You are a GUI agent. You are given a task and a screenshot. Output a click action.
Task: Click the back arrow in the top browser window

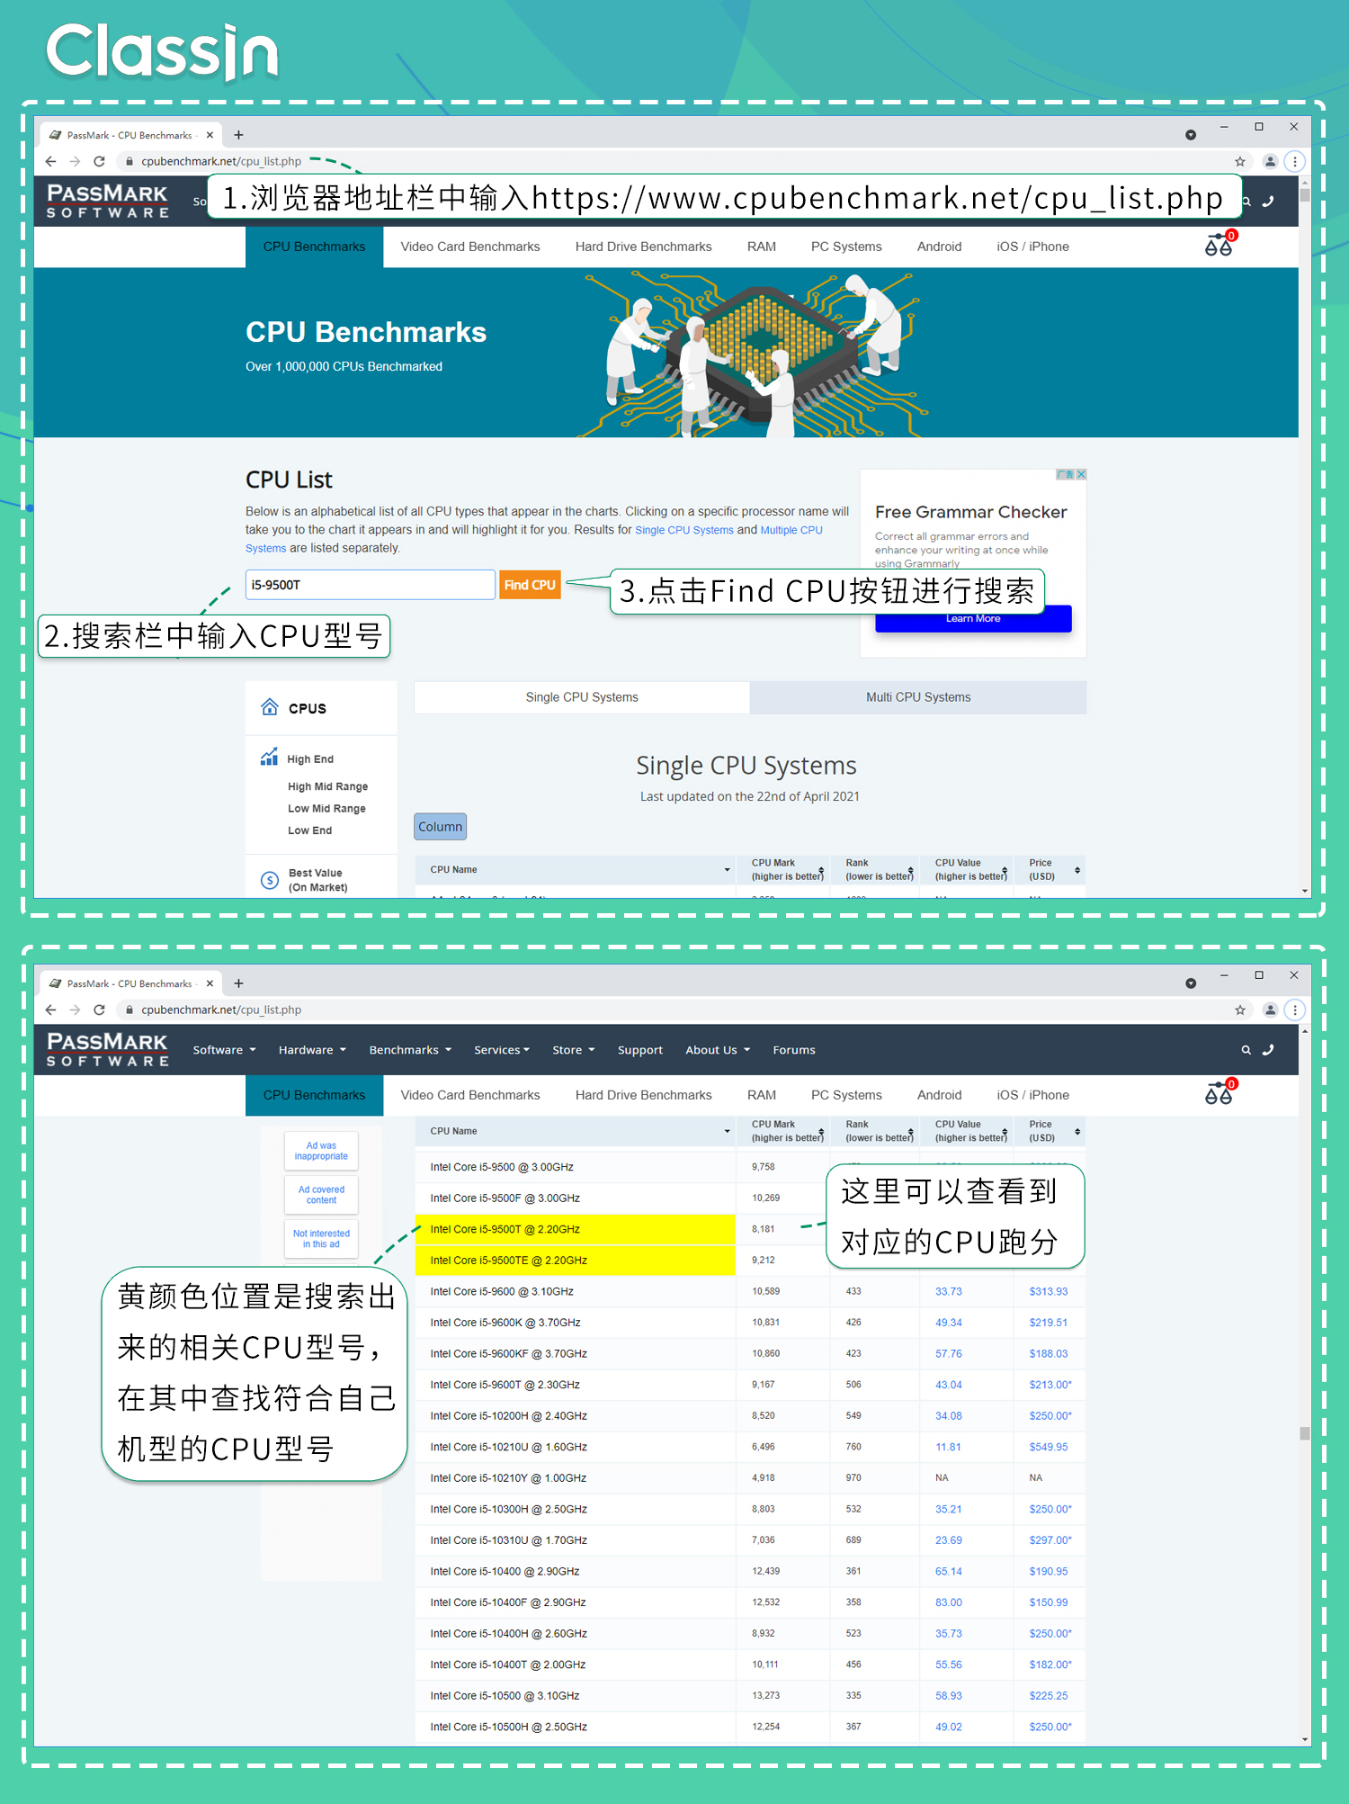50,162
